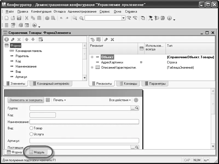Switch to the Модуль tab

[x=37, y=152]
